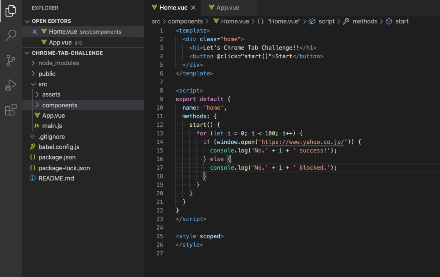Click the src breadcrumb segment
This screenshot has height=277, width=440.
click(x=156, y=21)
